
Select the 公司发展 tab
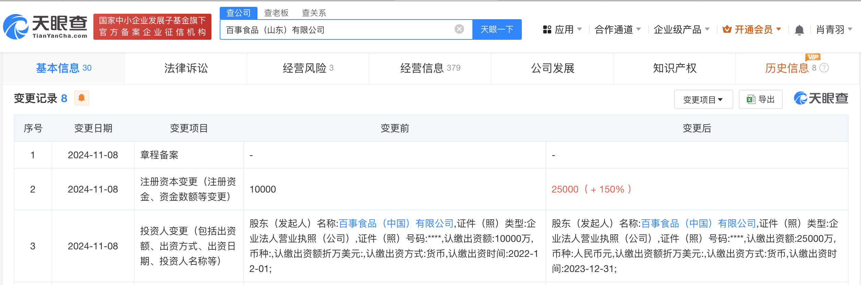(x=552, y=68)
